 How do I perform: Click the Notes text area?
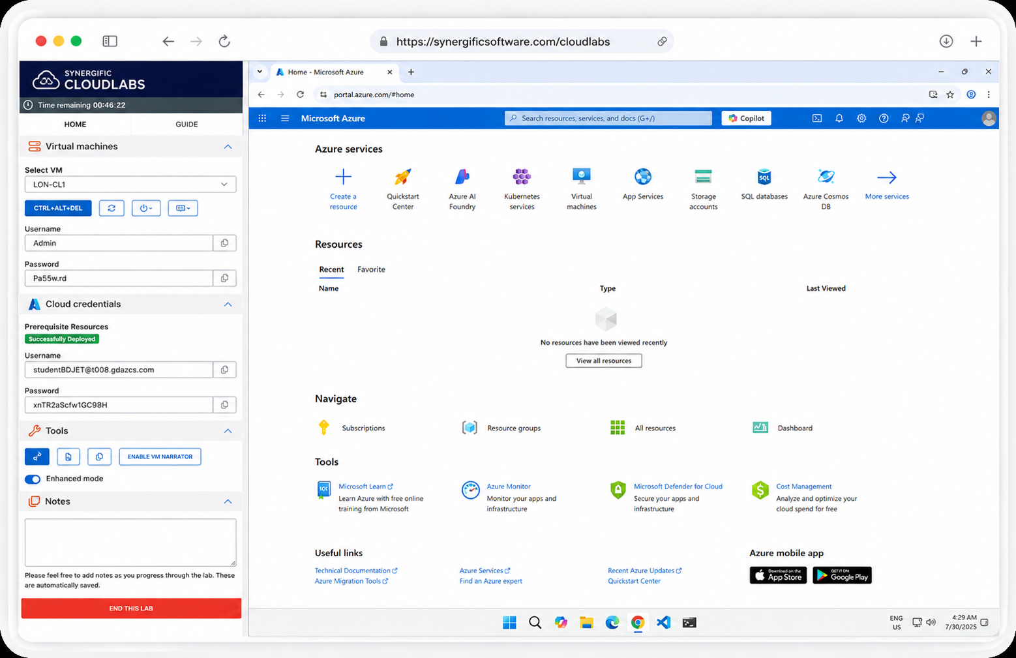[130, 543]
